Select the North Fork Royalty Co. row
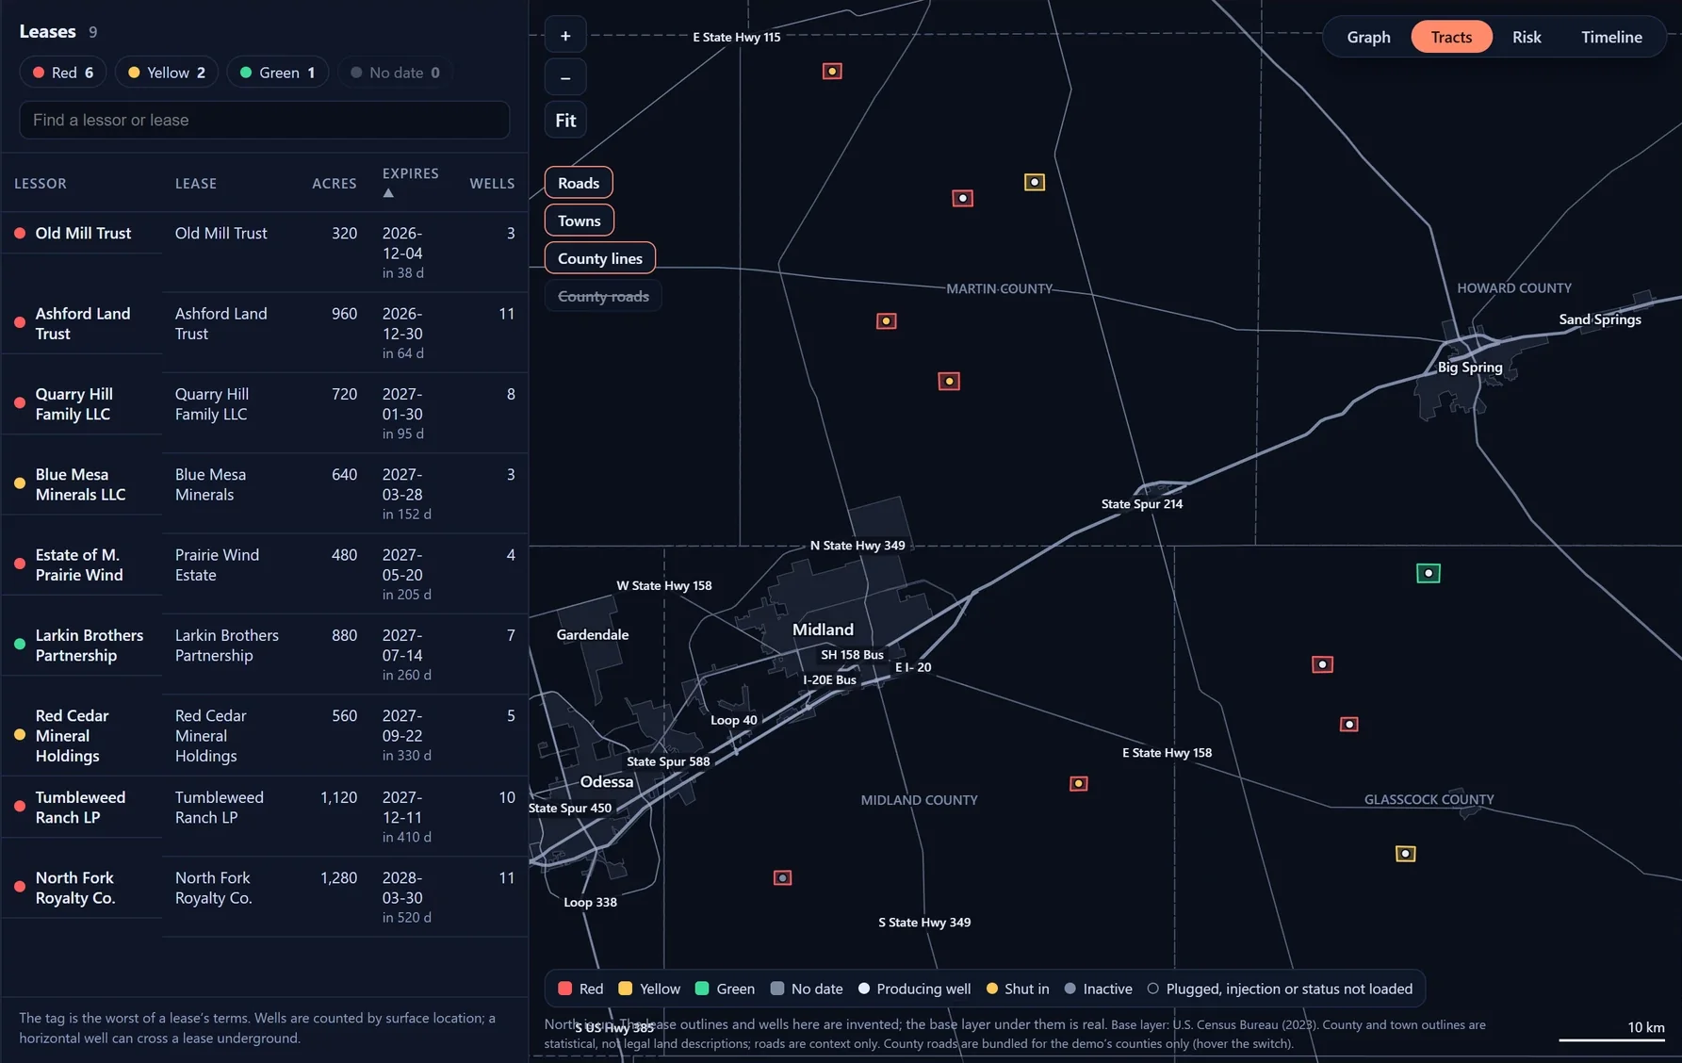 tap(264, 896)
